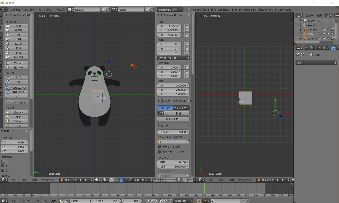339x203 pixels.
Task: Open the オブジェクトモード dropdown in the left viewport
Action: pyautogui.click(x=76, y=180)
